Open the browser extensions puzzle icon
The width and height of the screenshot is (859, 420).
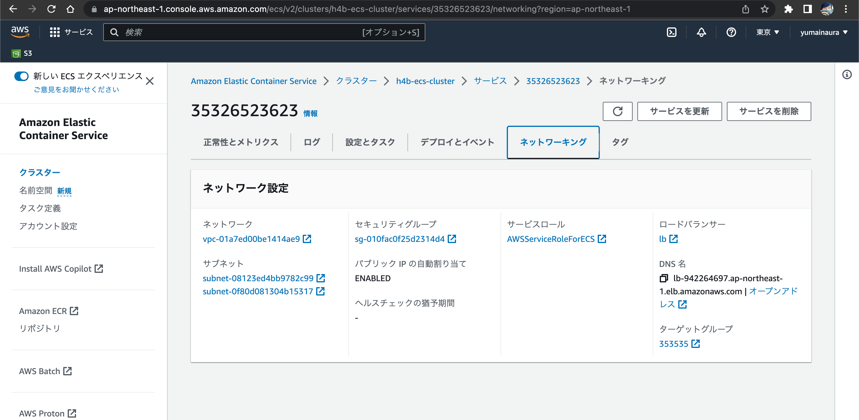[x=789, y=9]
